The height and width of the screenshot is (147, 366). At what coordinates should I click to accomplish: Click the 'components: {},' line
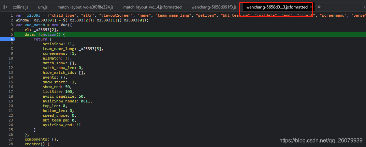(x=41, y=139)
